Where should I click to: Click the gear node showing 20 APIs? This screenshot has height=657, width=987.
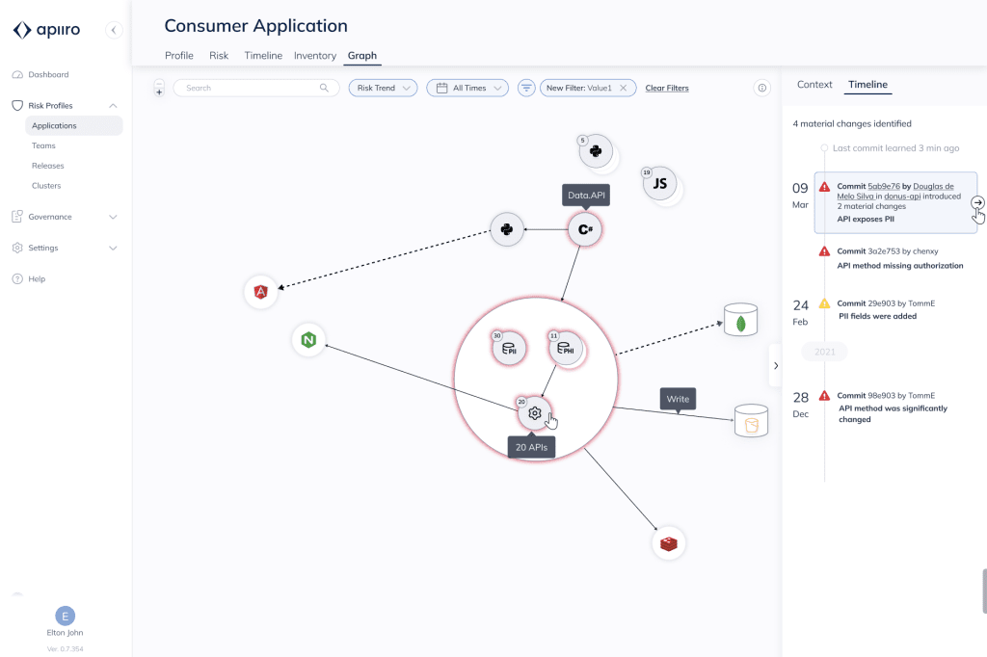coord(535,412)
